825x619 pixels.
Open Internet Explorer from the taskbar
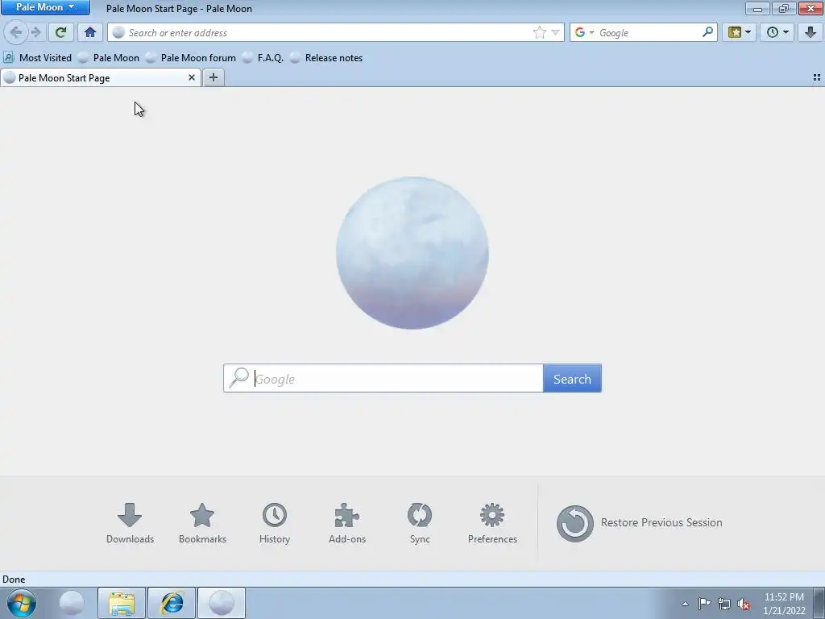172,603
